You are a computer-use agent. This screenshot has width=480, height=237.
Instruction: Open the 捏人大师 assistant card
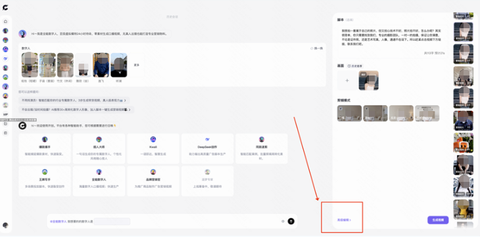(x=99, y=148)
